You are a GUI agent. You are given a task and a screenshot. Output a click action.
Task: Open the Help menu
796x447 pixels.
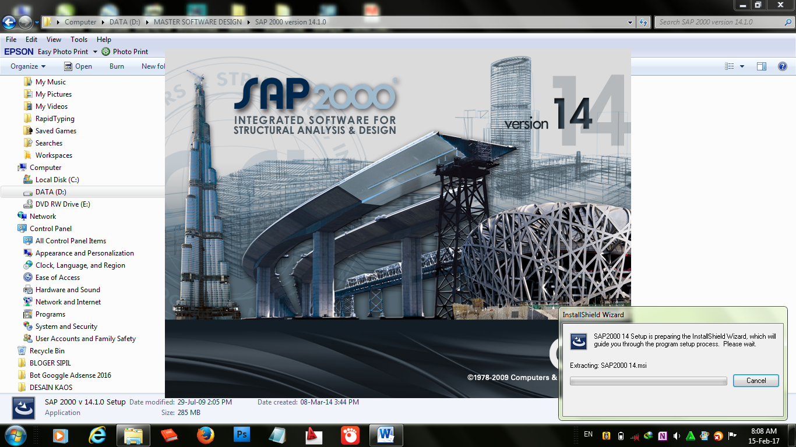coord(104,40)
